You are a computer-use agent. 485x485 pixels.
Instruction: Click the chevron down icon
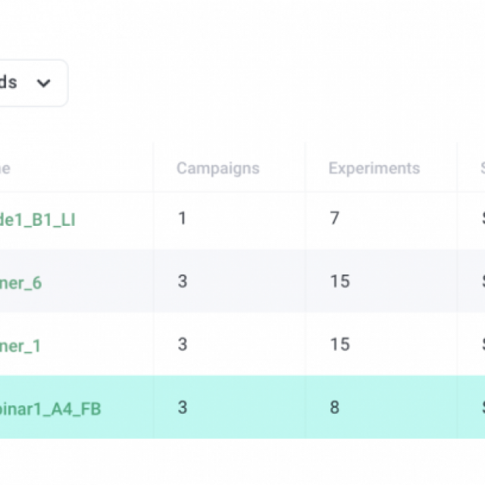(44, 83)
